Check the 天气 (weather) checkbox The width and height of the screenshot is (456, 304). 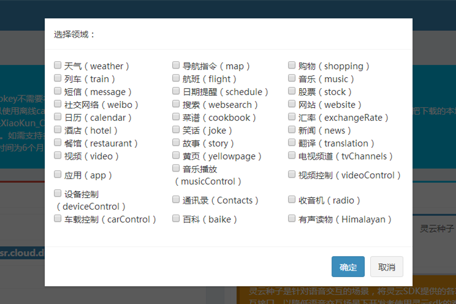click(58, 65)
